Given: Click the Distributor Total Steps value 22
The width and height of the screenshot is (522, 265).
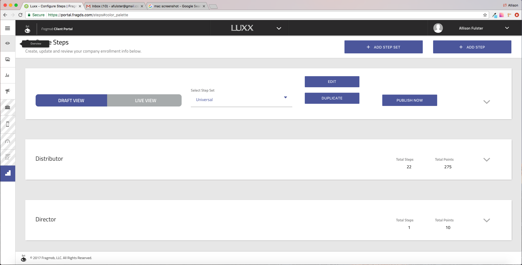Looking at the screenshot, I should [x=409, y=167].
